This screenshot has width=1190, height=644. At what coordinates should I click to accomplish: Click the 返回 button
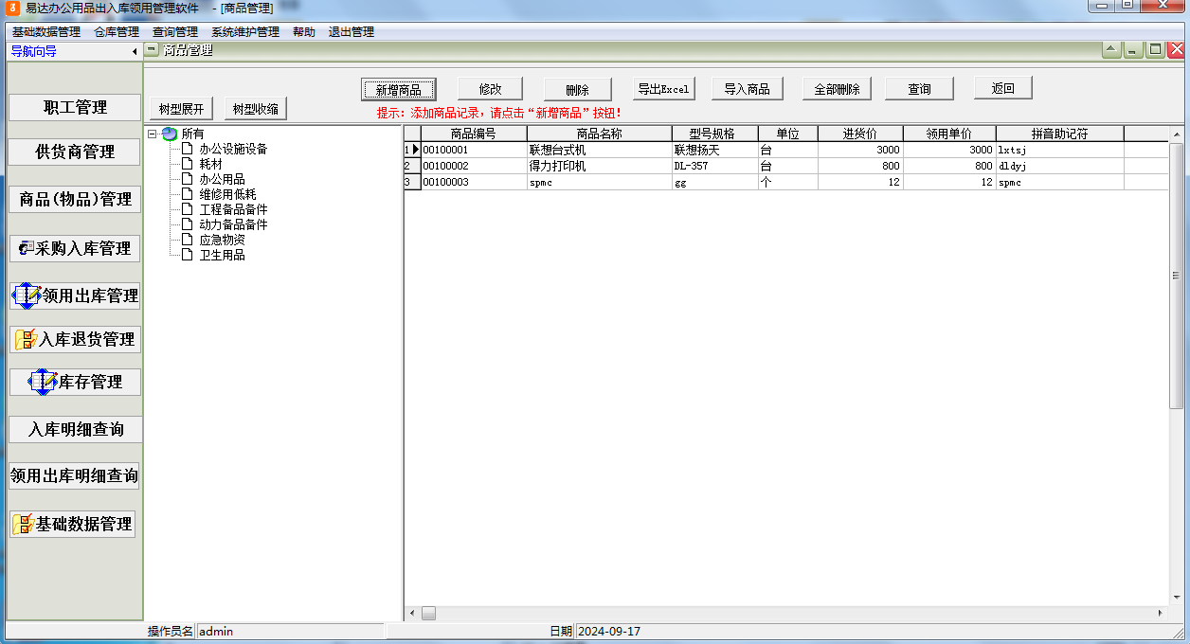(x=1003, y=89)
